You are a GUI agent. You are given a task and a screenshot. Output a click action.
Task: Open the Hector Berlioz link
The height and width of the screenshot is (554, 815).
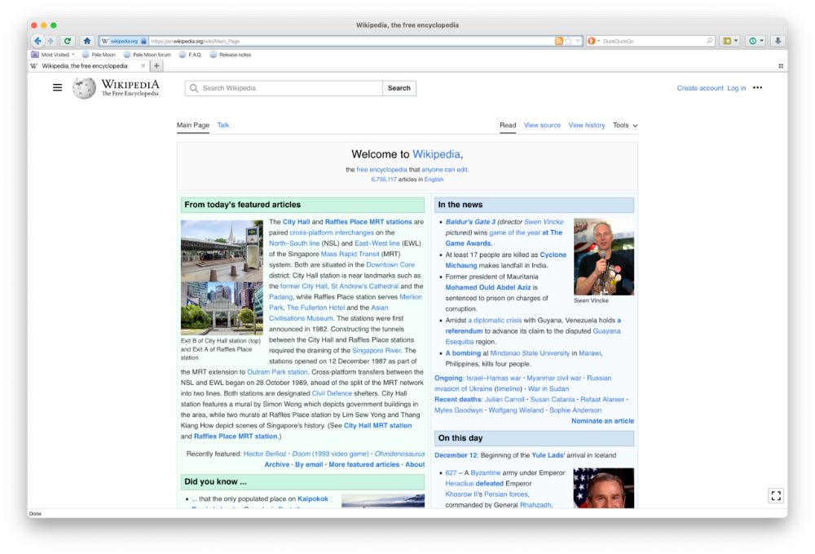pos(265,454)
